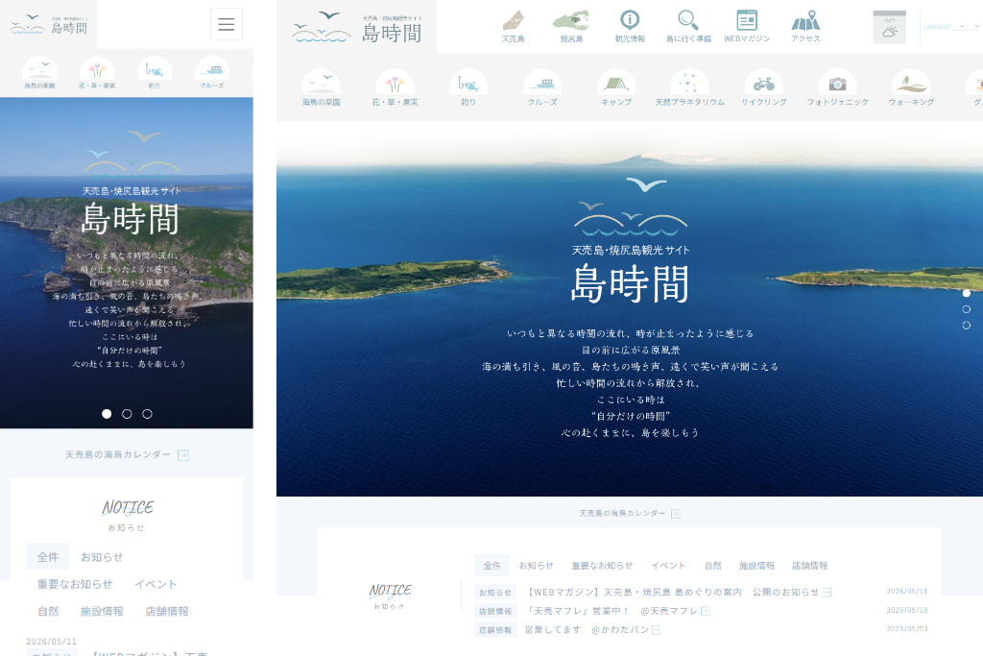
Task: Click the NOTICE heading in desktop view
Action: pyautogui.click(x=390, y=591)
